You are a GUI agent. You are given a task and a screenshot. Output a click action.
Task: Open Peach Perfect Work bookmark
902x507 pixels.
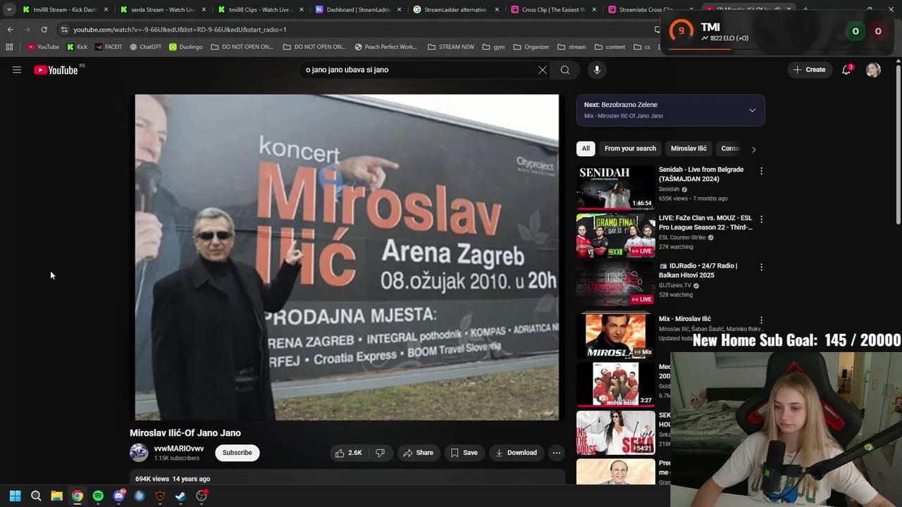click(386, 47)
